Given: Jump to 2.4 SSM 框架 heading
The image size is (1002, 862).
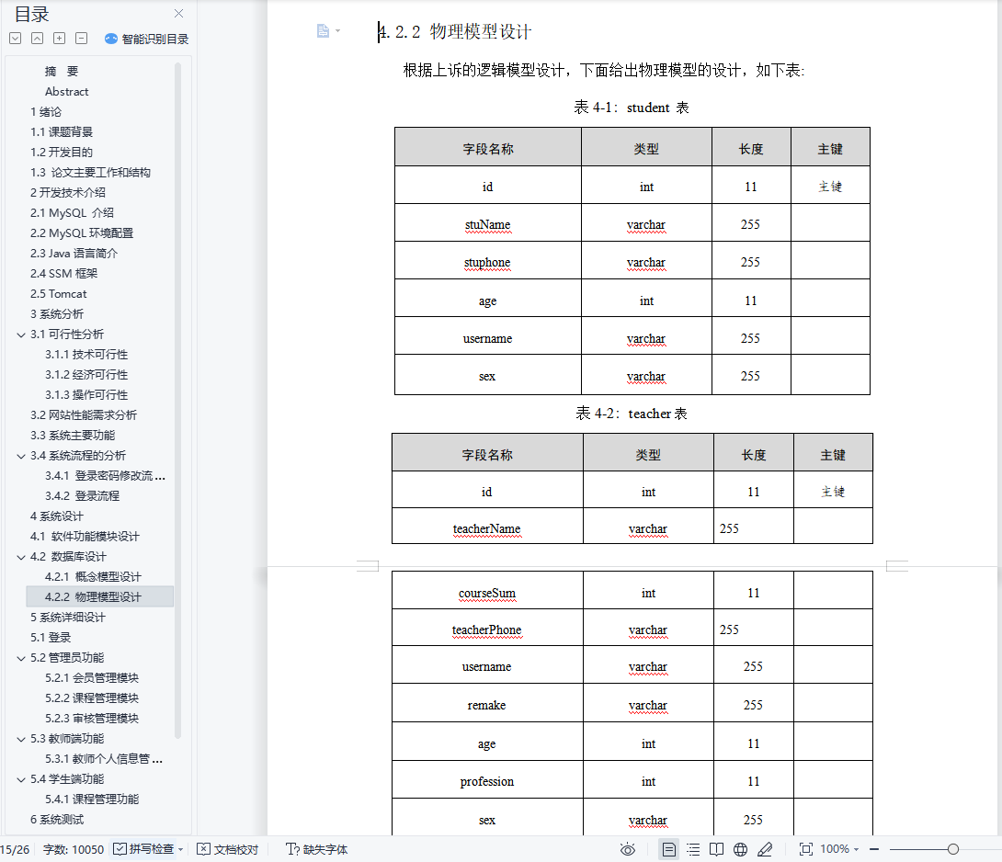Looking at the screenshot, I should pos(63,274).
